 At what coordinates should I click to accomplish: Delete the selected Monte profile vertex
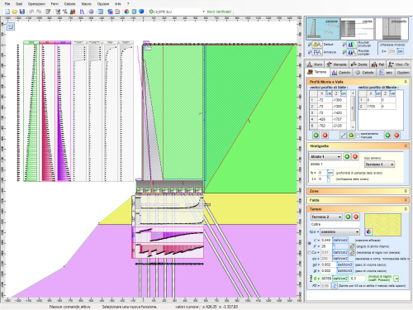pyautogui.click(x=396, y=136)
